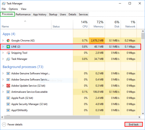The width and height of the screenshot is (145, 130).
Task: Click the AppVShNotify process icon
Action: [8, 110]
